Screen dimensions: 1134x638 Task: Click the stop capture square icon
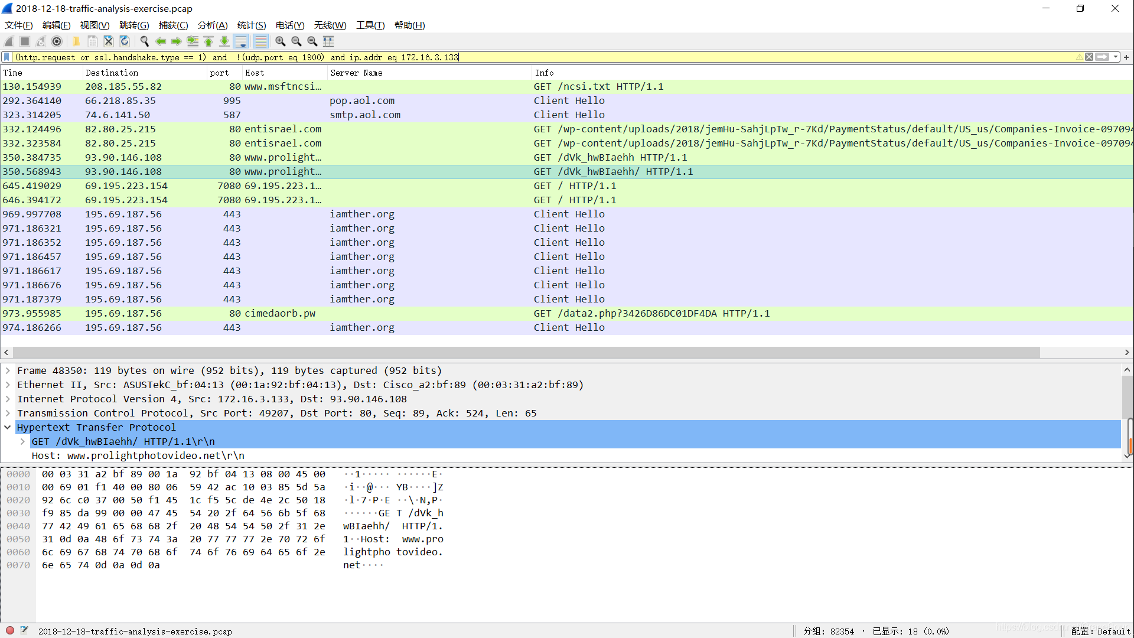tap(25, 41)
